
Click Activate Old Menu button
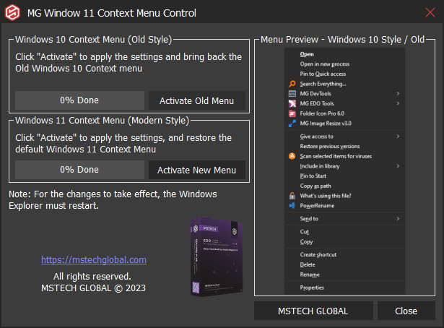point(197,100)
